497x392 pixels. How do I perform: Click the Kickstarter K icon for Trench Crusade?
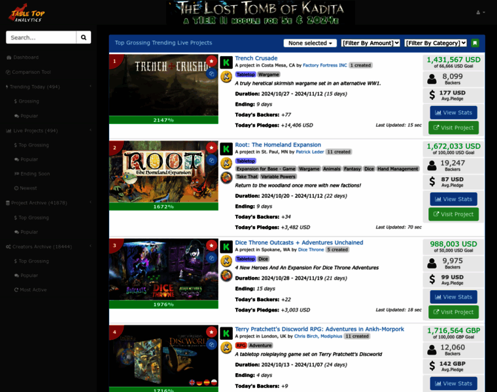click(226, 62)
